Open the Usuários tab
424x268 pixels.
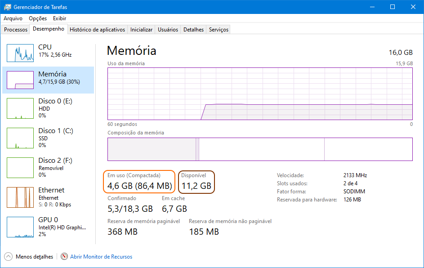click(168, 30)
